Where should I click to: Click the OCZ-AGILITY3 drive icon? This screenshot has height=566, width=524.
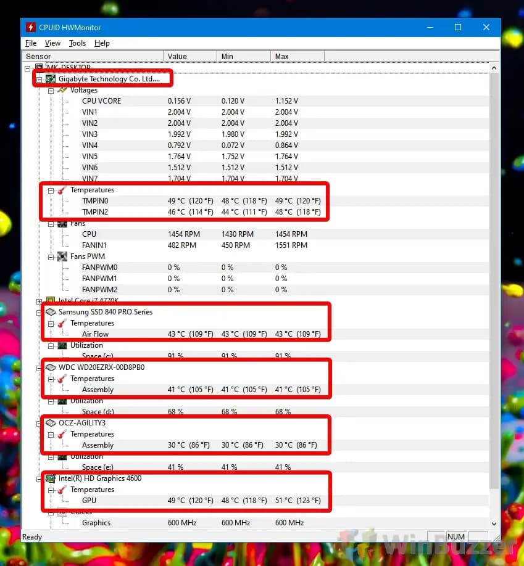coord(51,423)
